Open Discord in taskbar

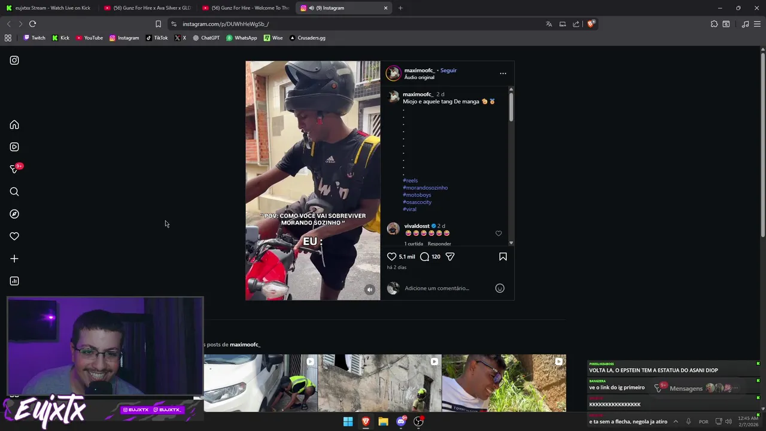point(401,421)
